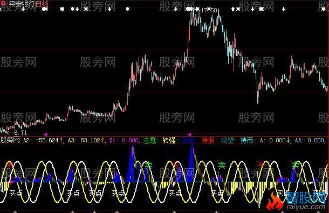Select the green 注意 indicator label
This screenshot has width=329, height=213.
(149, 140)
